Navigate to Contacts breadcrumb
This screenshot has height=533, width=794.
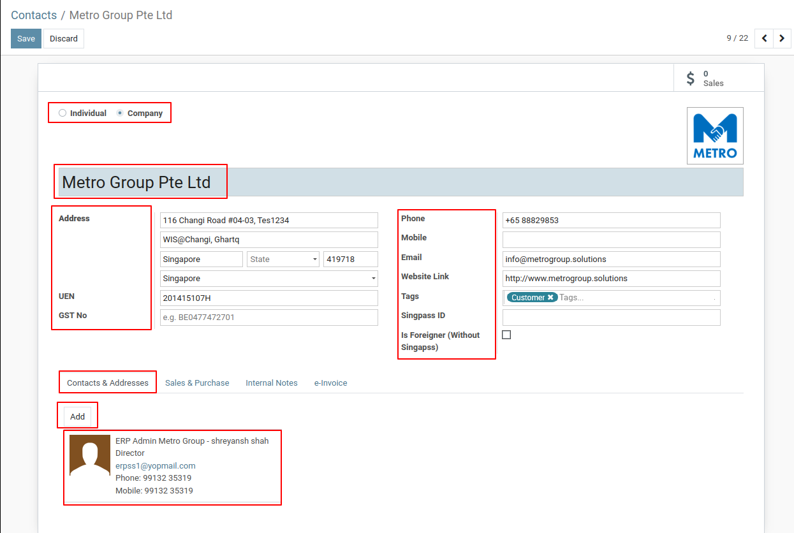34,15
